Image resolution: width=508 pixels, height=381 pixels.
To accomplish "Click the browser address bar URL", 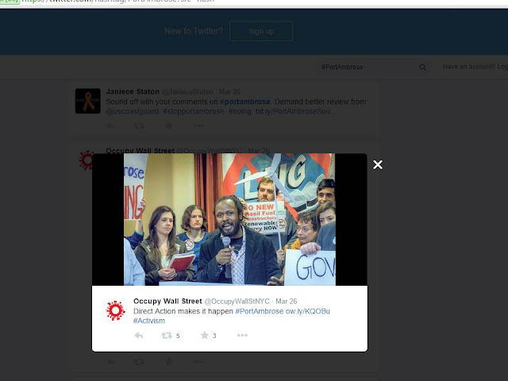I will pos(118,1).
